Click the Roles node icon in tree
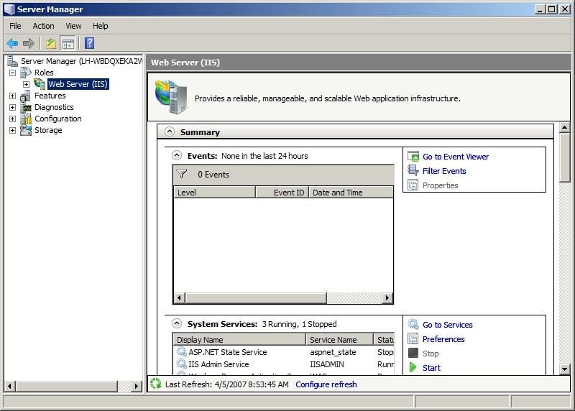 point(26,73)
